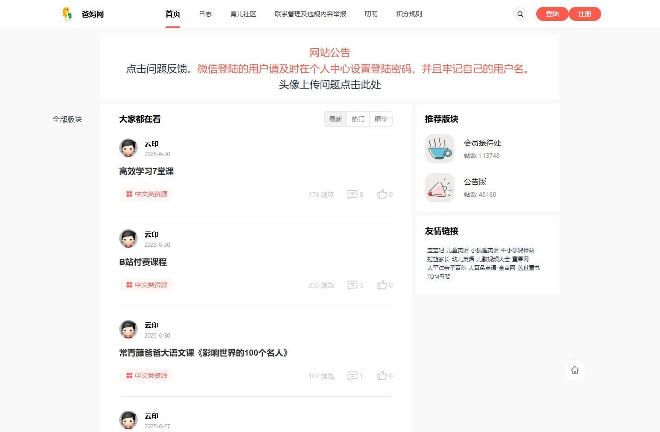Click the 登陆 button
660x432 pixels.
pos(552,14)
